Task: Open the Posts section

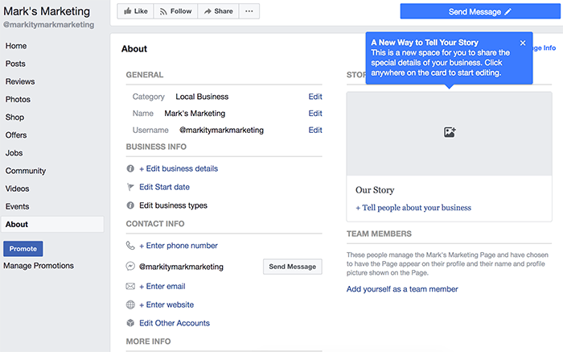Action: click(x=15, y=64)
